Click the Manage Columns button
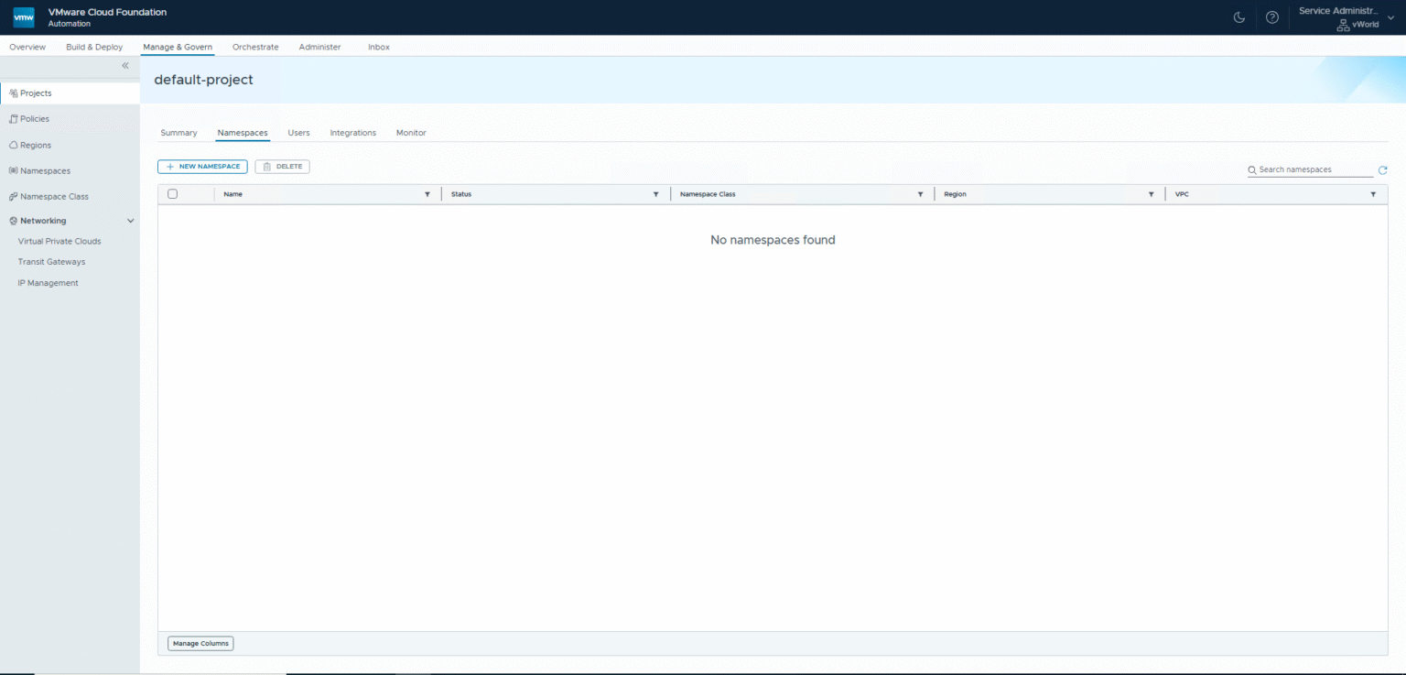Screen dimensions: 1406x675 pyautogui.click(x=200, y=644)
